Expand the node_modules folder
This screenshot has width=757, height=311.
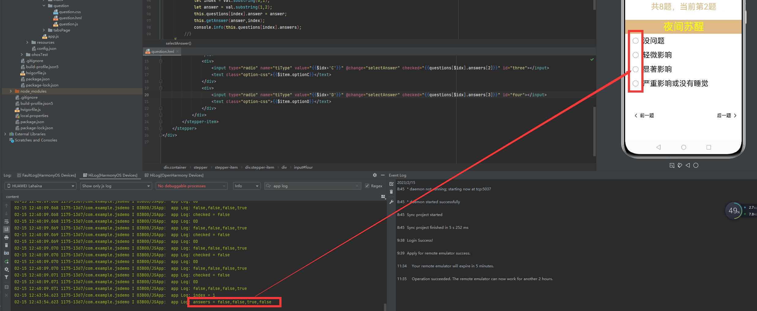[x=11, y=91]
